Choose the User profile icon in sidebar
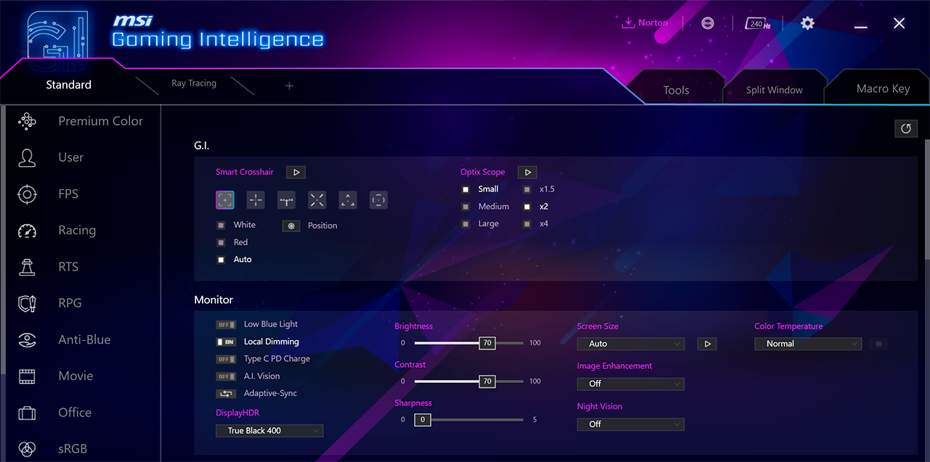The width and height of the screenshot is (930, 462). [x=27, y=157]
